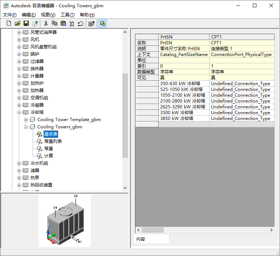Click the Catalog_PartSizeName cell
The height and width of the screenshot is (256, 280).
pyautogui.click(x=184, y=55)
